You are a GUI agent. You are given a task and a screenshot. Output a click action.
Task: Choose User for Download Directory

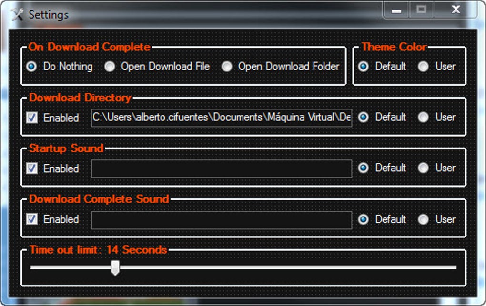[423, 118]
